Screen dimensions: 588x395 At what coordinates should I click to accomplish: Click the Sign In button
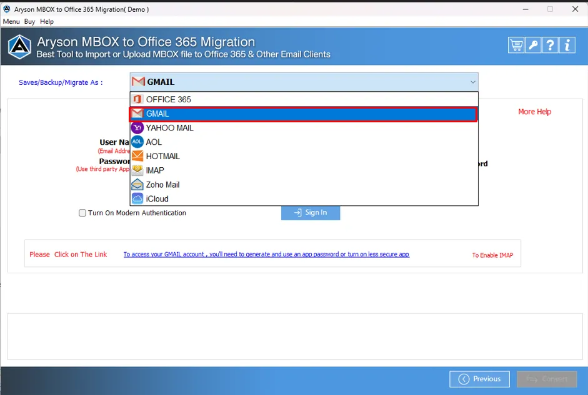tap(311, 213)
